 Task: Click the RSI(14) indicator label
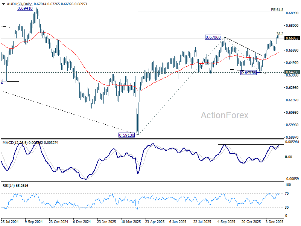coord(9,185)
